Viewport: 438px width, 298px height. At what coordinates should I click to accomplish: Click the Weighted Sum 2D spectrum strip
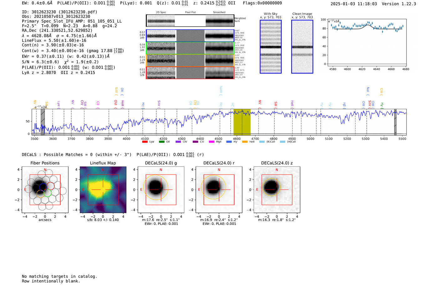(190, 21)
